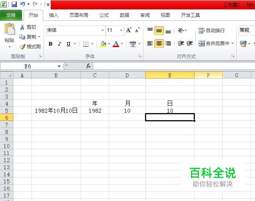Decrease indent icon in alignment group

coord(181,44)
